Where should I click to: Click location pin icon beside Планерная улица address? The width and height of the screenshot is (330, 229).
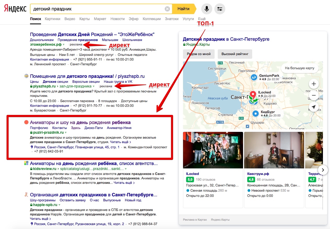click(32, 147)
